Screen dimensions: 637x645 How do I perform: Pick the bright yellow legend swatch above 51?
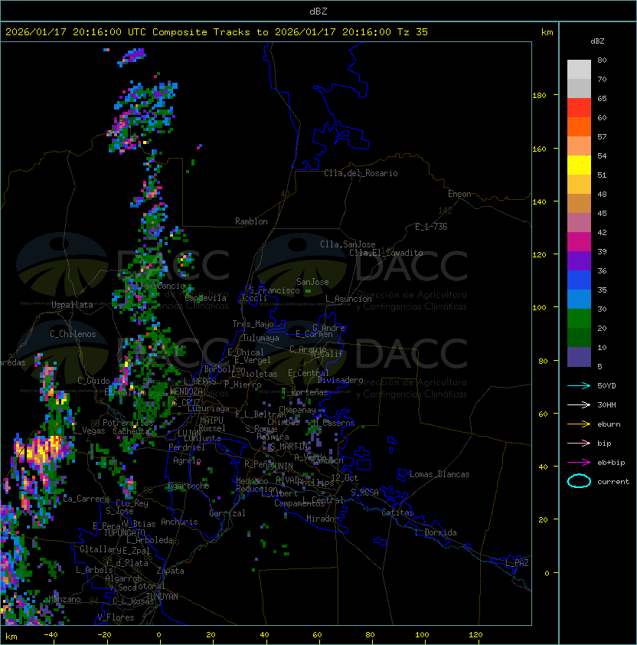click(579, 165)
